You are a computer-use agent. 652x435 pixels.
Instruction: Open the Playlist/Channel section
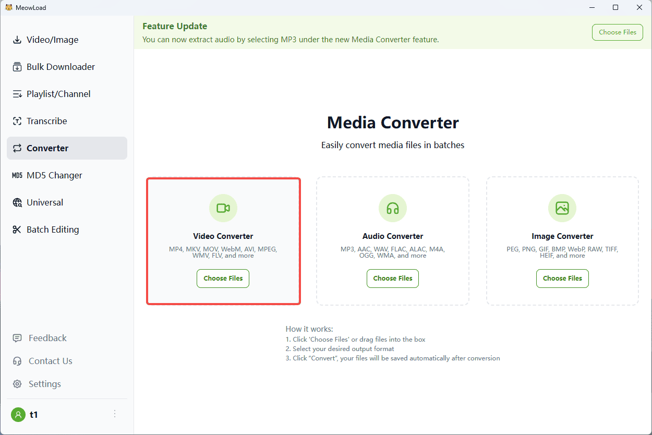click(58, 94)
